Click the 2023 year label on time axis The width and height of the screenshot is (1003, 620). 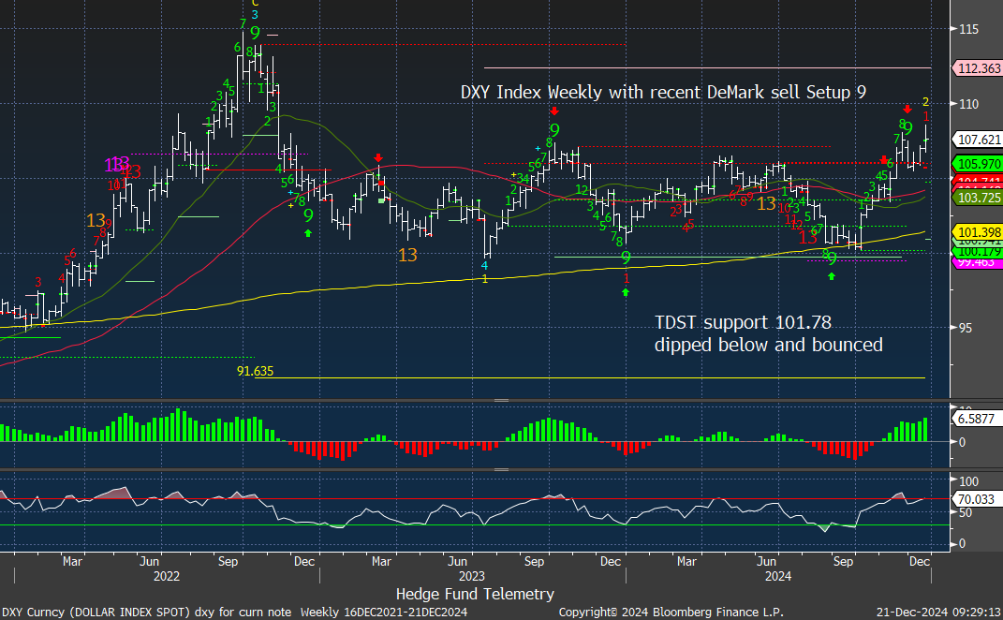click(471, 576)
